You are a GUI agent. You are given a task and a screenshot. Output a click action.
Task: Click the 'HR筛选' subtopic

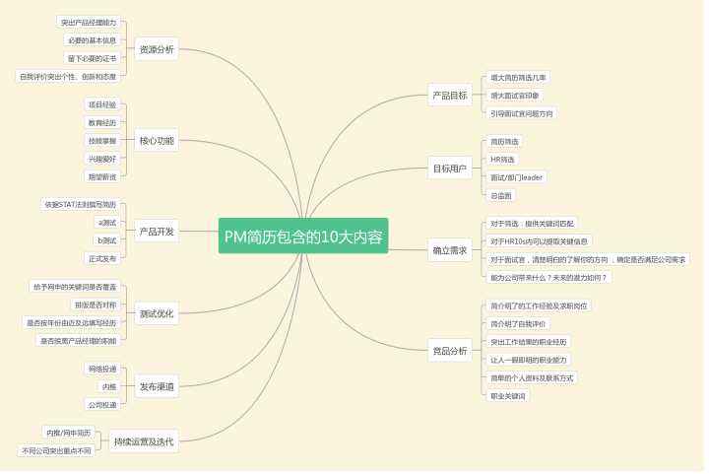pos(502,160)
